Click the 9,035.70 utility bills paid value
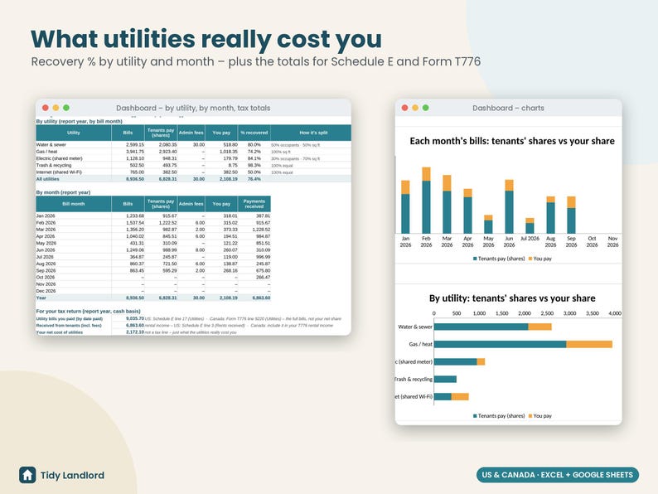 pyautogui.click(x=135, y=318)
